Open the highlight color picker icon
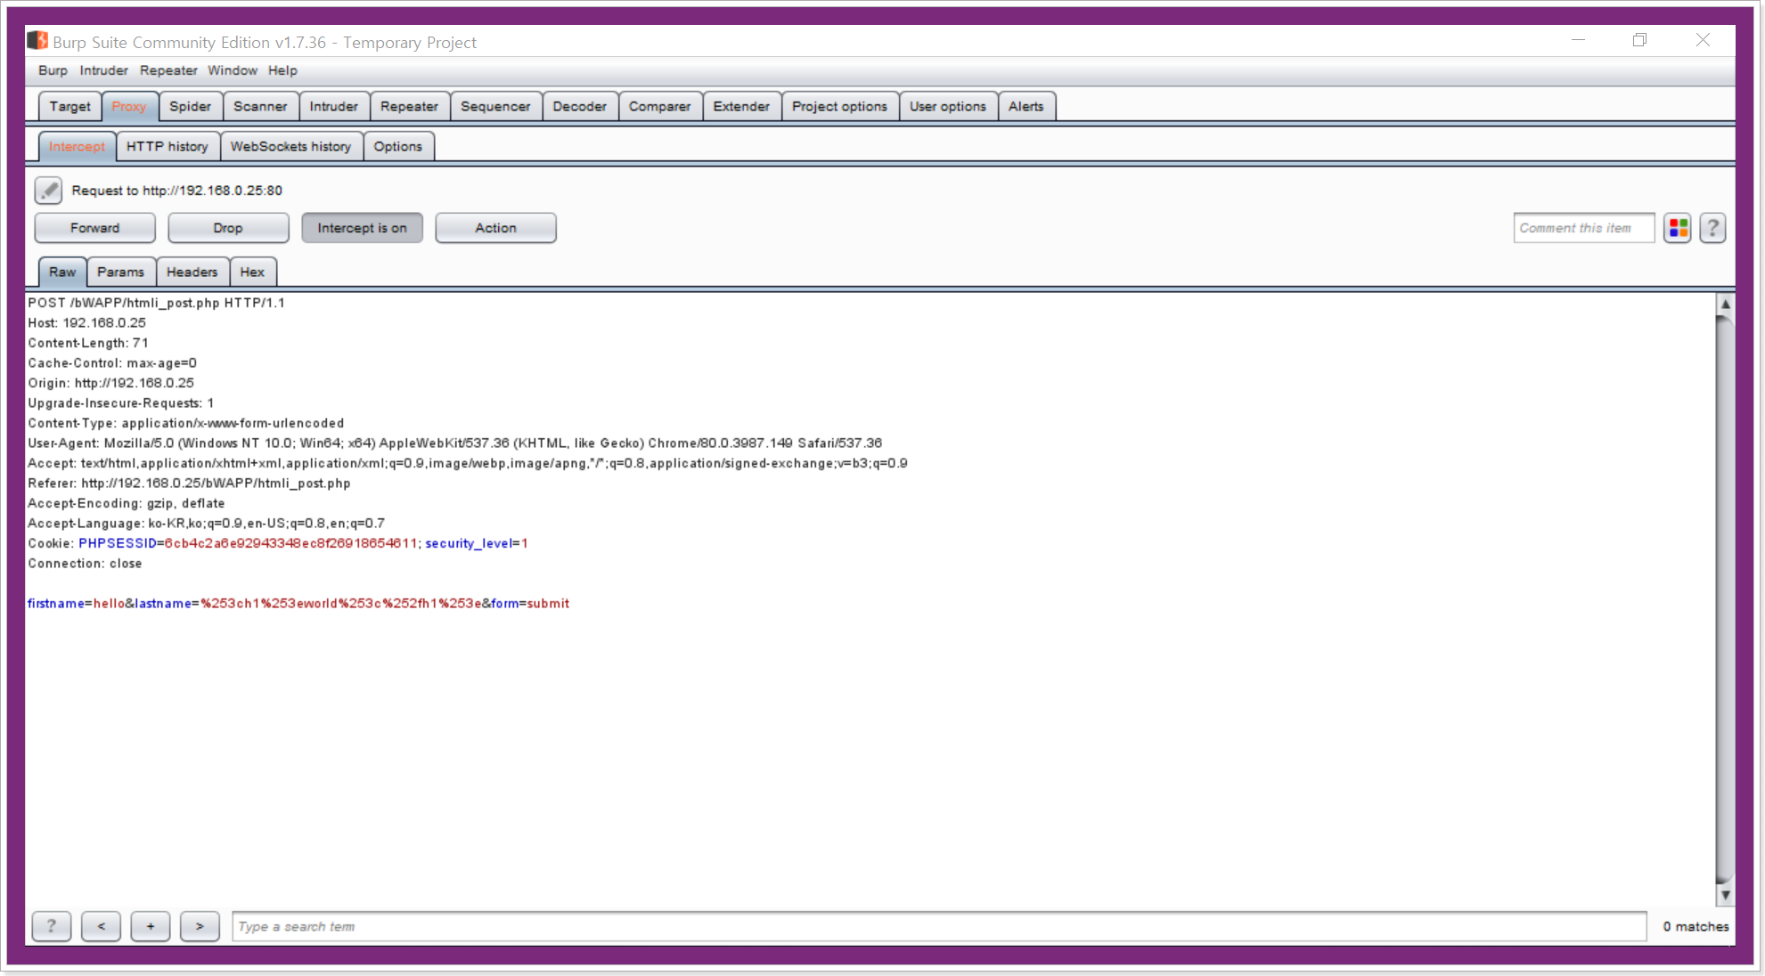This screenshot has height=976, width=1765. (1678, 228)
